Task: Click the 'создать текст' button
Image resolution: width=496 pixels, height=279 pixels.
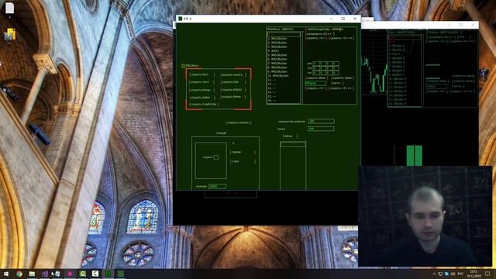Action: pos(201,82)
